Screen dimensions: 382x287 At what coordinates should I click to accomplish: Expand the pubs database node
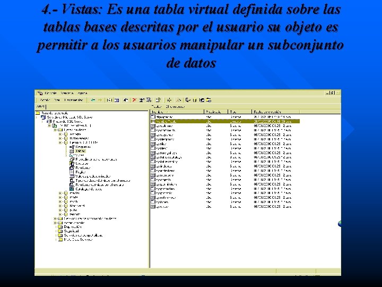[x=60, y=210]
